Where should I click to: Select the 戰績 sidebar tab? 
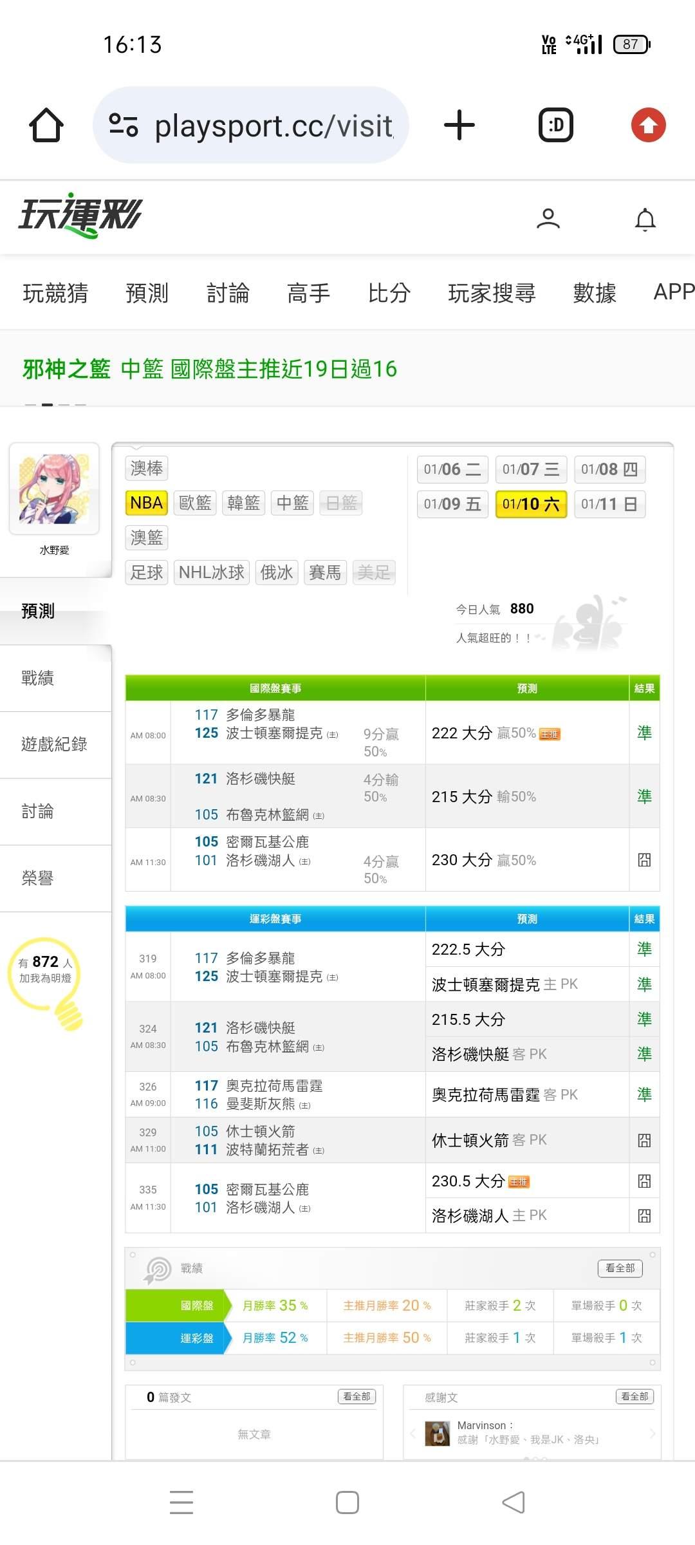[x=56, y=678]
